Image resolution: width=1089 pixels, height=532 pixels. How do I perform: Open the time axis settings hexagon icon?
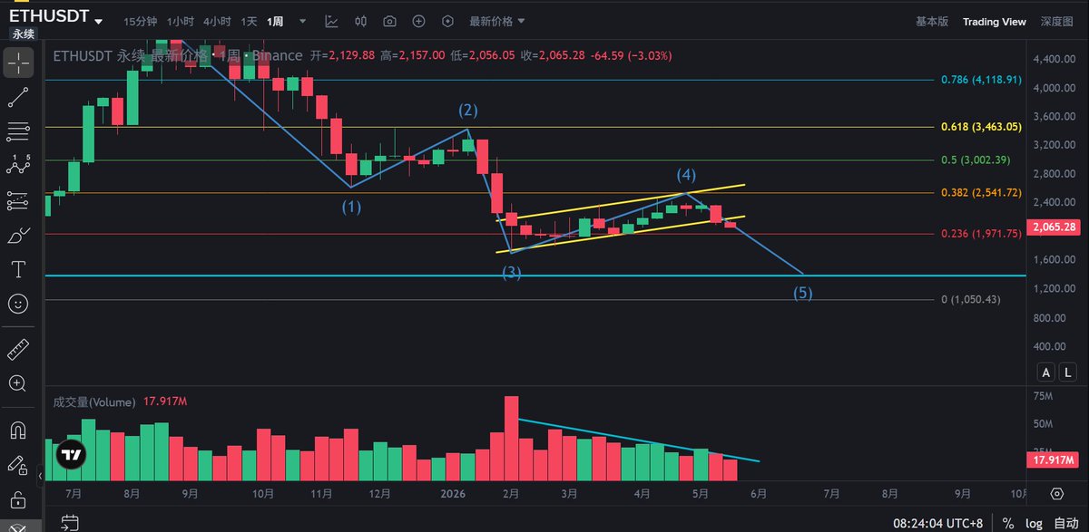pos(1057,494)
